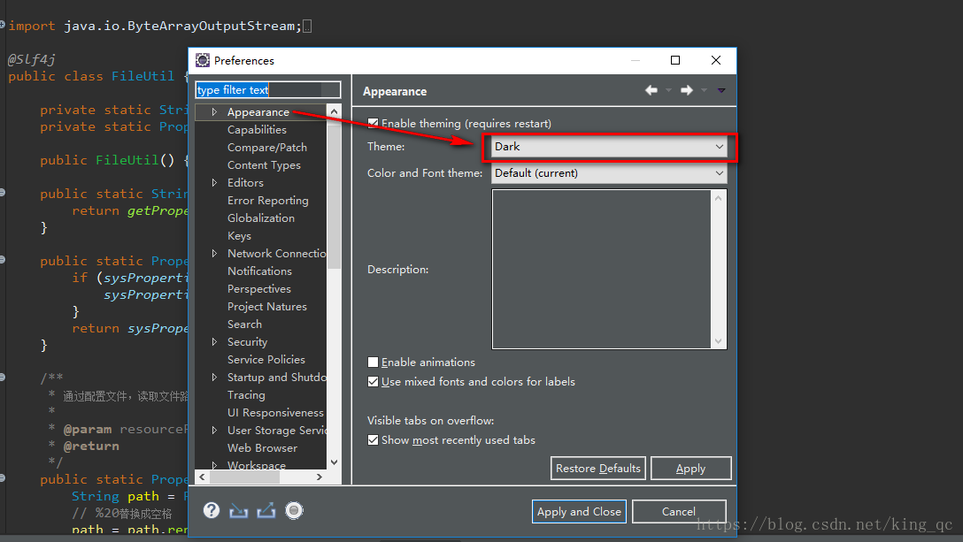This screenshot has height=542, width=963.
Task: Go back using the left arrow icon
Action: (651, 90)
